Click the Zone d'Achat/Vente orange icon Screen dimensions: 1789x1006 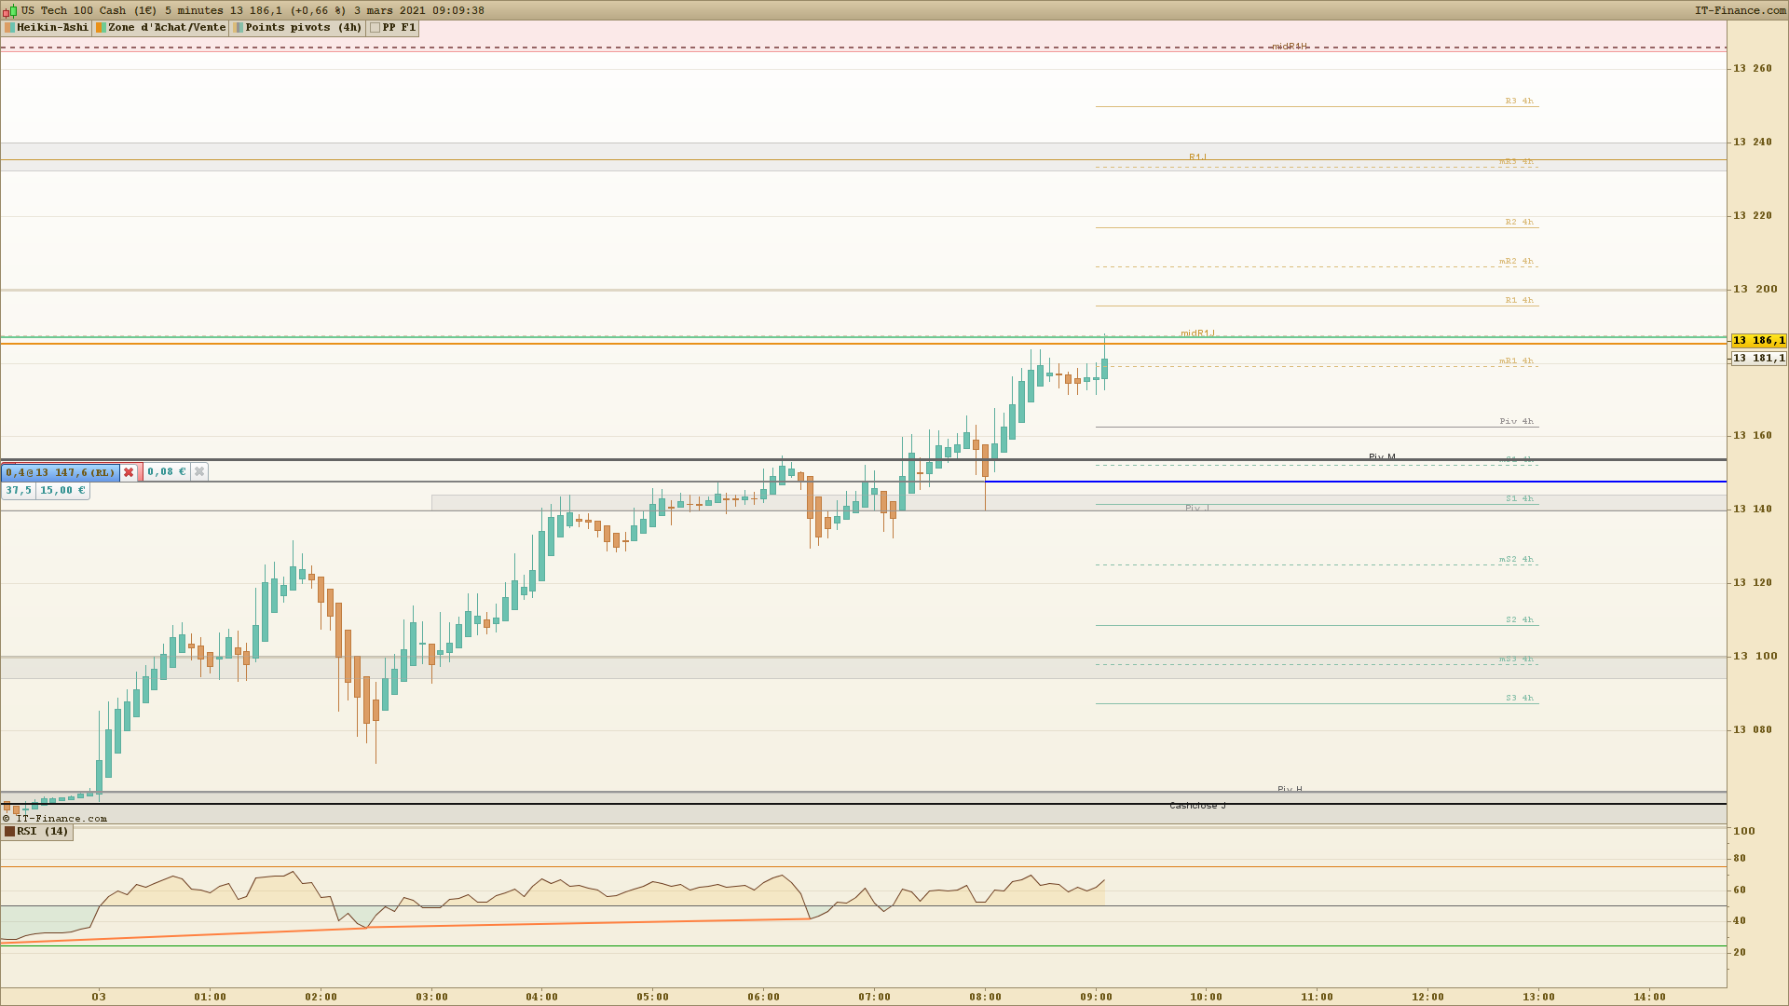tap(101, 28)
